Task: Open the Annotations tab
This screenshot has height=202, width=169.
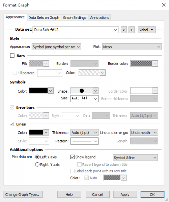Action: [x=100, y=18]
